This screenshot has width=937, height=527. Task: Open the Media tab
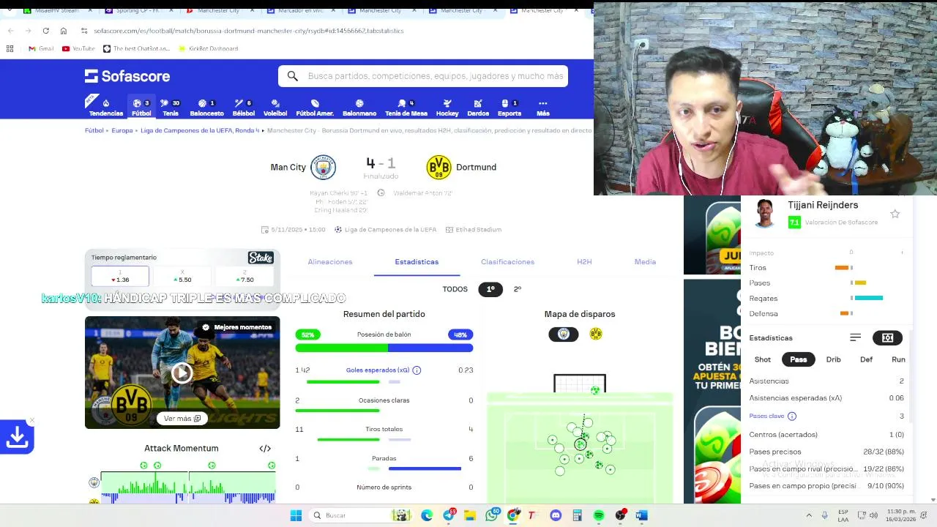point(645,262)
